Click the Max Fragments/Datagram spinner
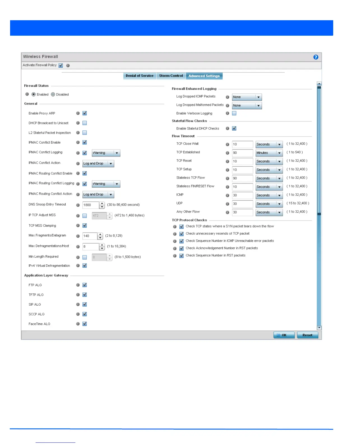Image resolution: width=343 pixels, height=445 pixels. click(100, 236)
